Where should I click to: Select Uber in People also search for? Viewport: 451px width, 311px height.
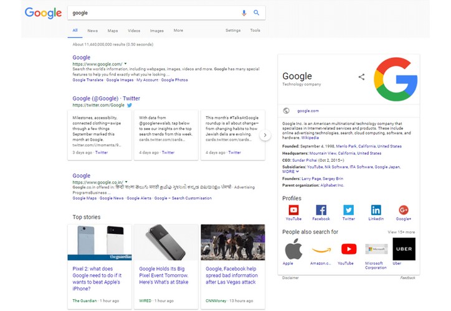tap(404, 249)
